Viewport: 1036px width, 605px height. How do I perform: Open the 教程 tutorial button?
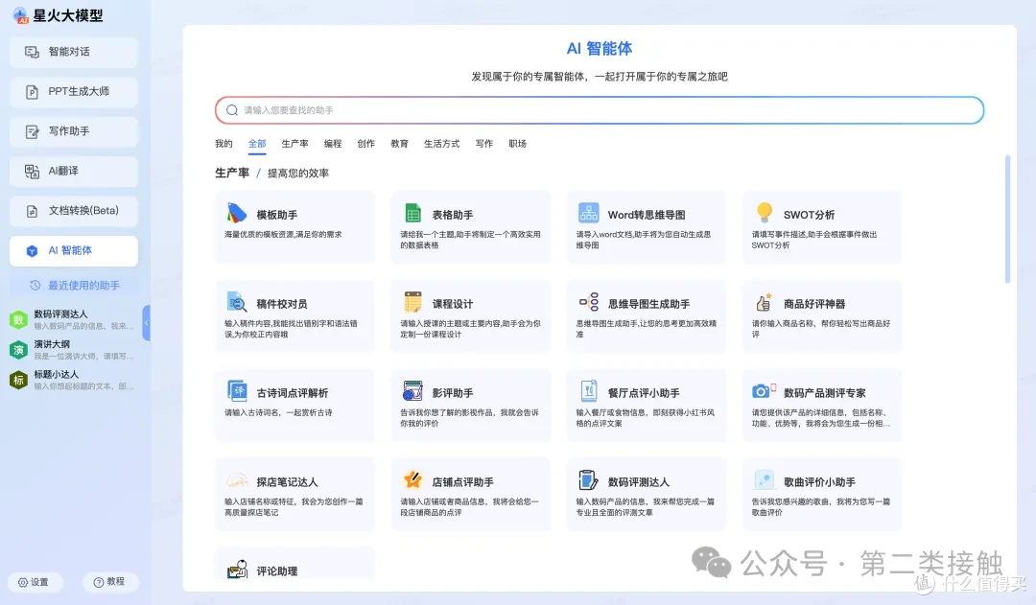point(109,581)
